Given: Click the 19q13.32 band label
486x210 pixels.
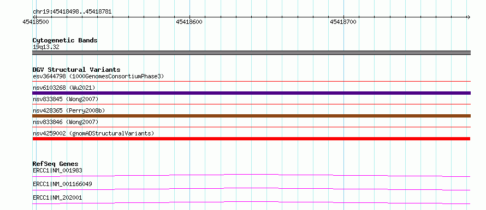Looking at the screenshot, I should [46, 47].
